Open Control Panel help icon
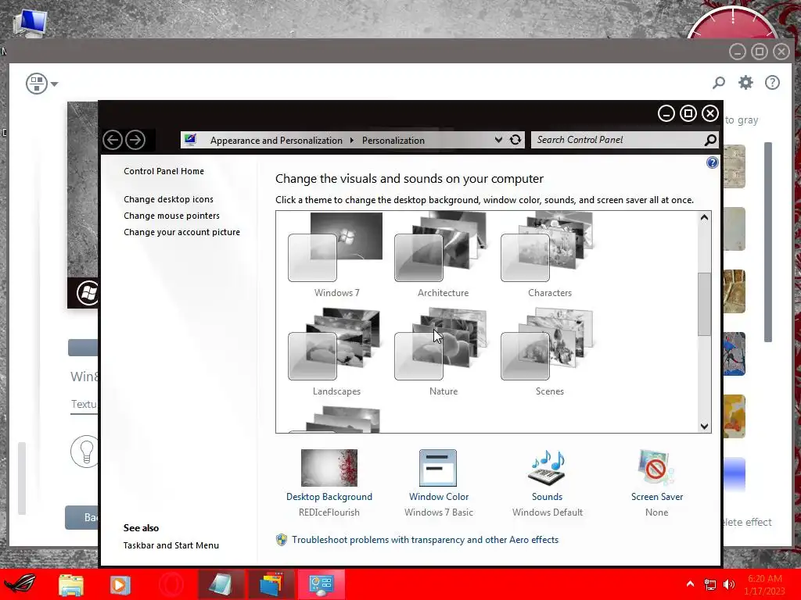This screenshot has height=600, width=801. pyautogui.click(x=712, y=162)
